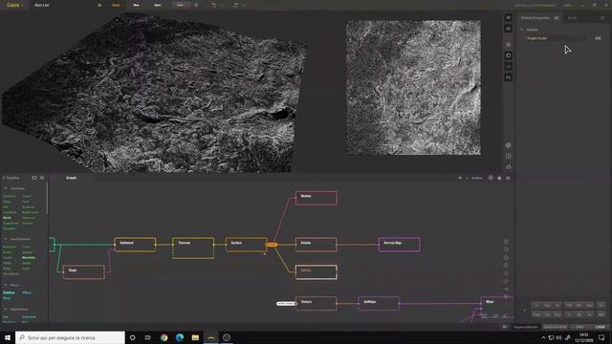Select the Surface node
Image resolution: width=612 pixels, height=344 pixels.
click(247, 245)
